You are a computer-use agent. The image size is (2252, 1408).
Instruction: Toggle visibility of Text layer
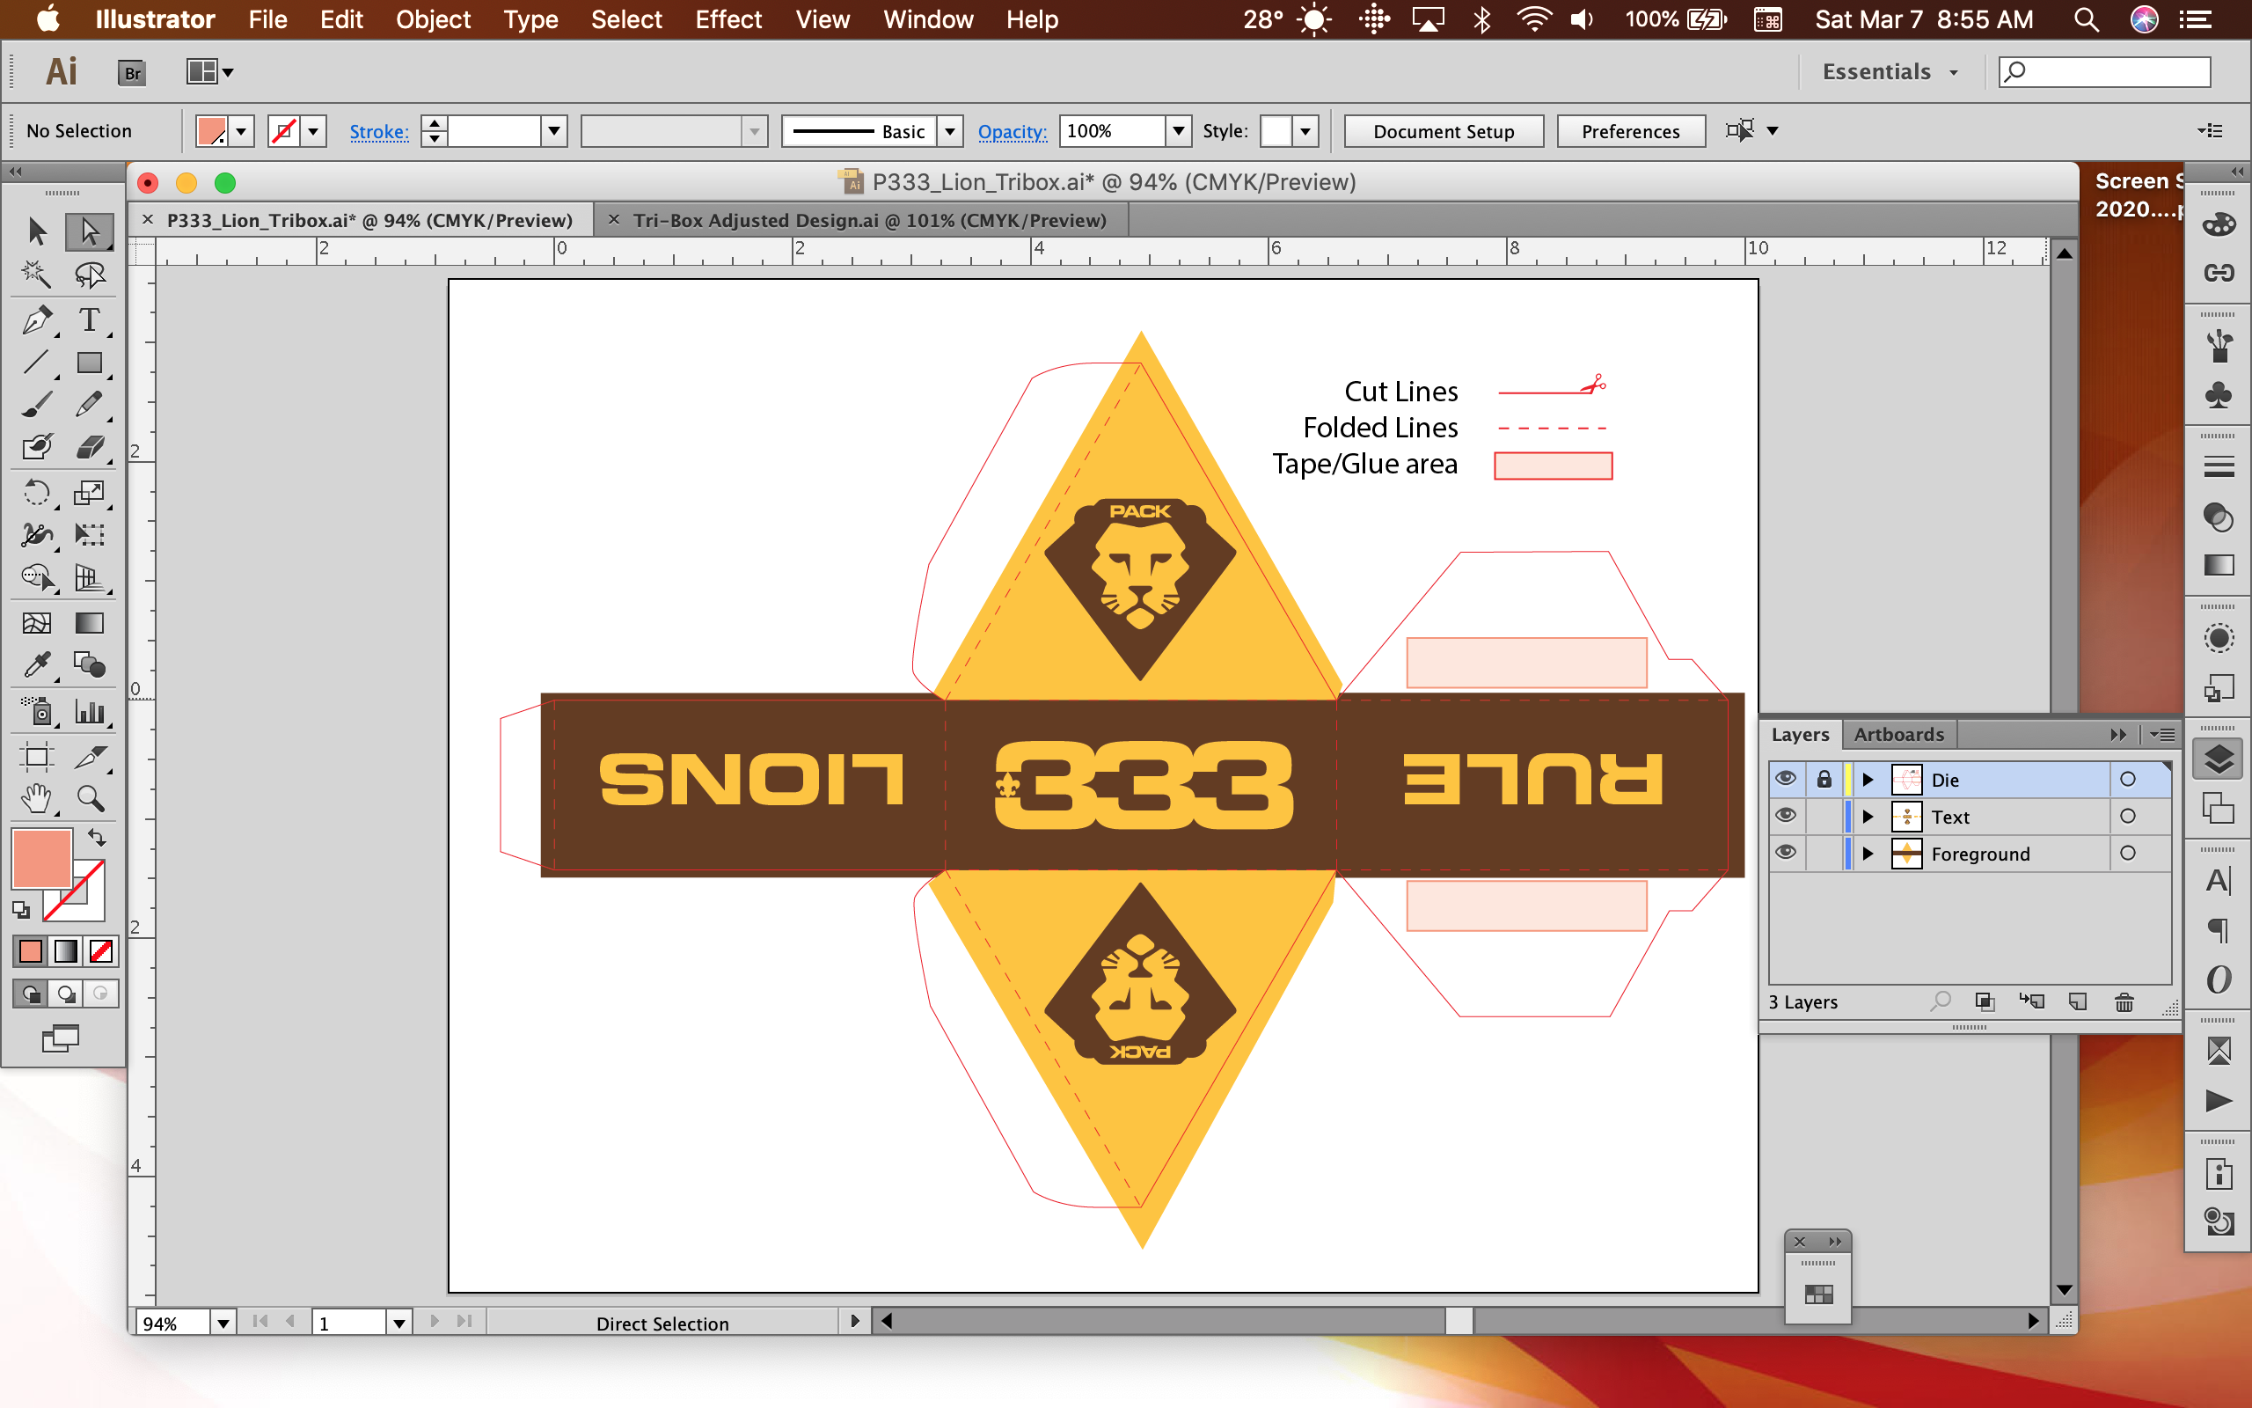point(1786,817)
